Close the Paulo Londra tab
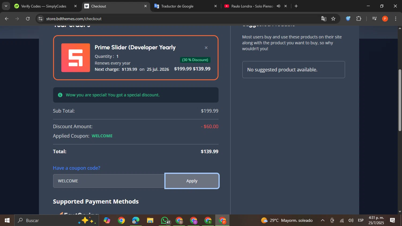The height and width of the screenshot is (226, 402). point(285,6)
